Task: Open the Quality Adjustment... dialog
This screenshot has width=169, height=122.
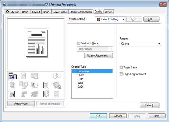Action: [98, 56]
